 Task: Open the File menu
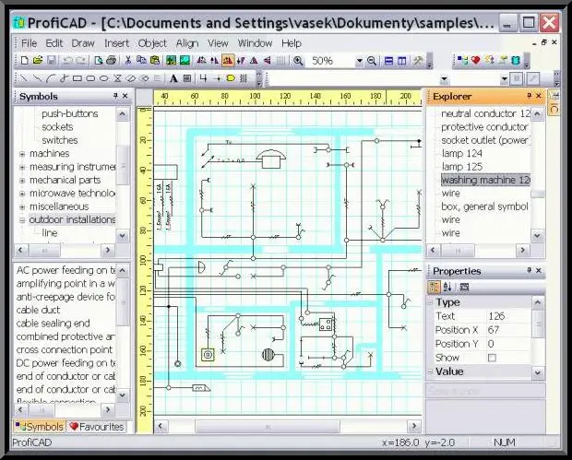pos(29,43)
